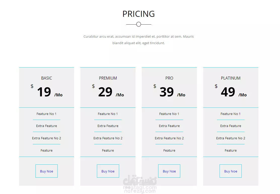The height and width of the screenshot is (194, 280).
Task: Click Extra Feature in the Premium card
Action: [108, 126]
